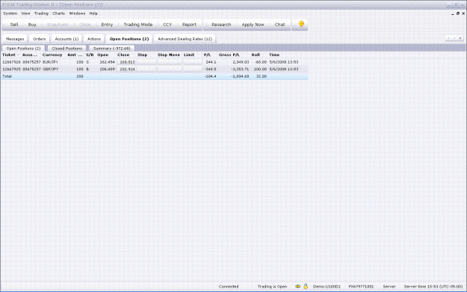Open the System menu

point(10,13)
